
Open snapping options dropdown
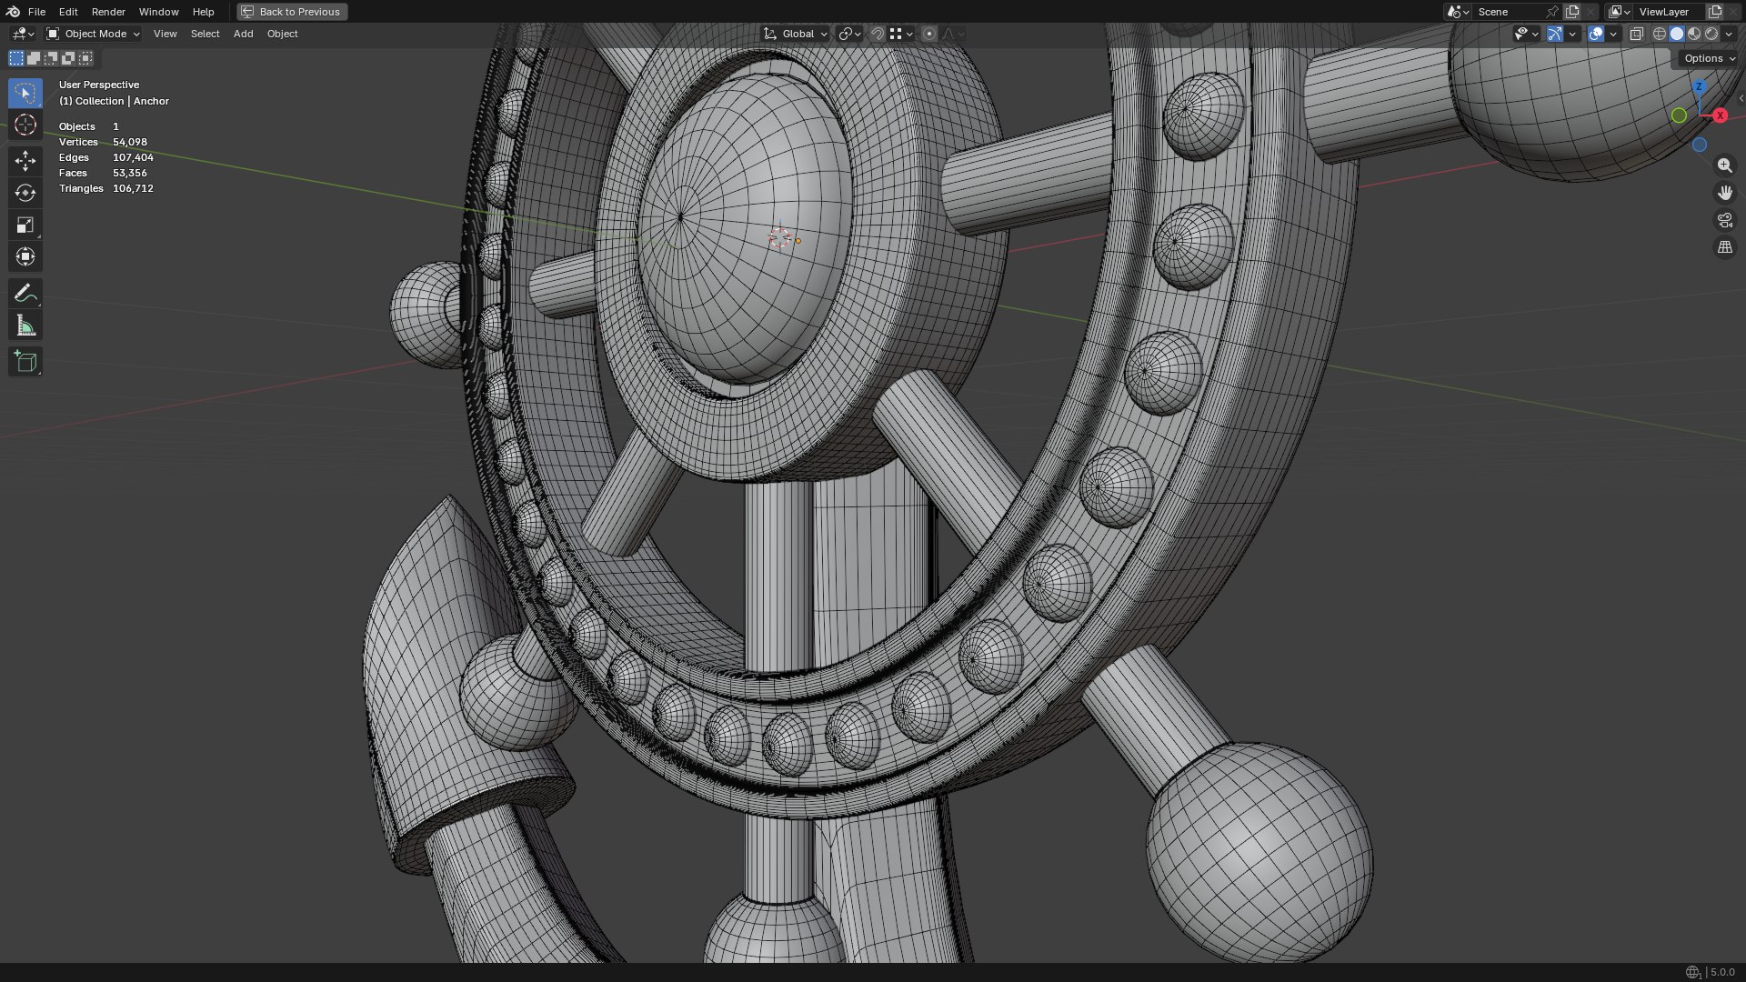click(901, 34)
